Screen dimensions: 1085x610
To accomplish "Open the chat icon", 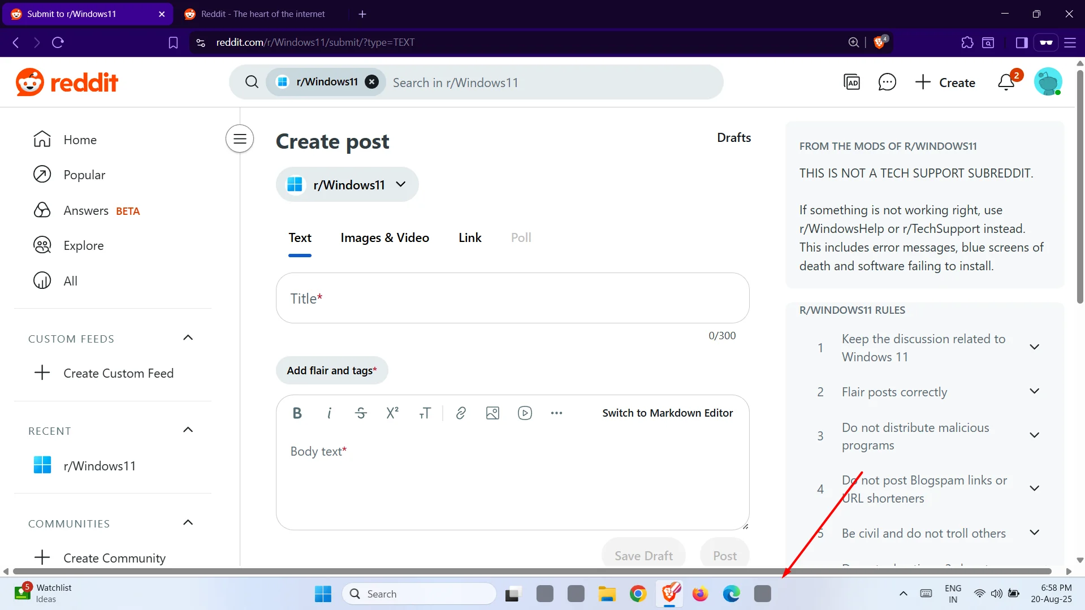I will (887, 83).
